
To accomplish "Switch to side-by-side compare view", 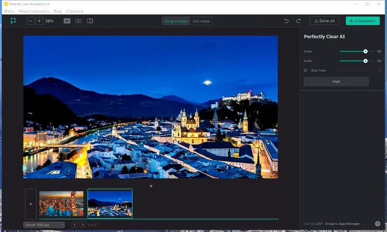I will (78, 21).
